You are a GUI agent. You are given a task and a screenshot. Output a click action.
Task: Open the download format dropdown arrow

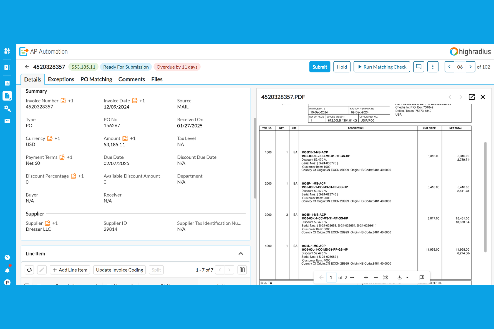[408, 277]
